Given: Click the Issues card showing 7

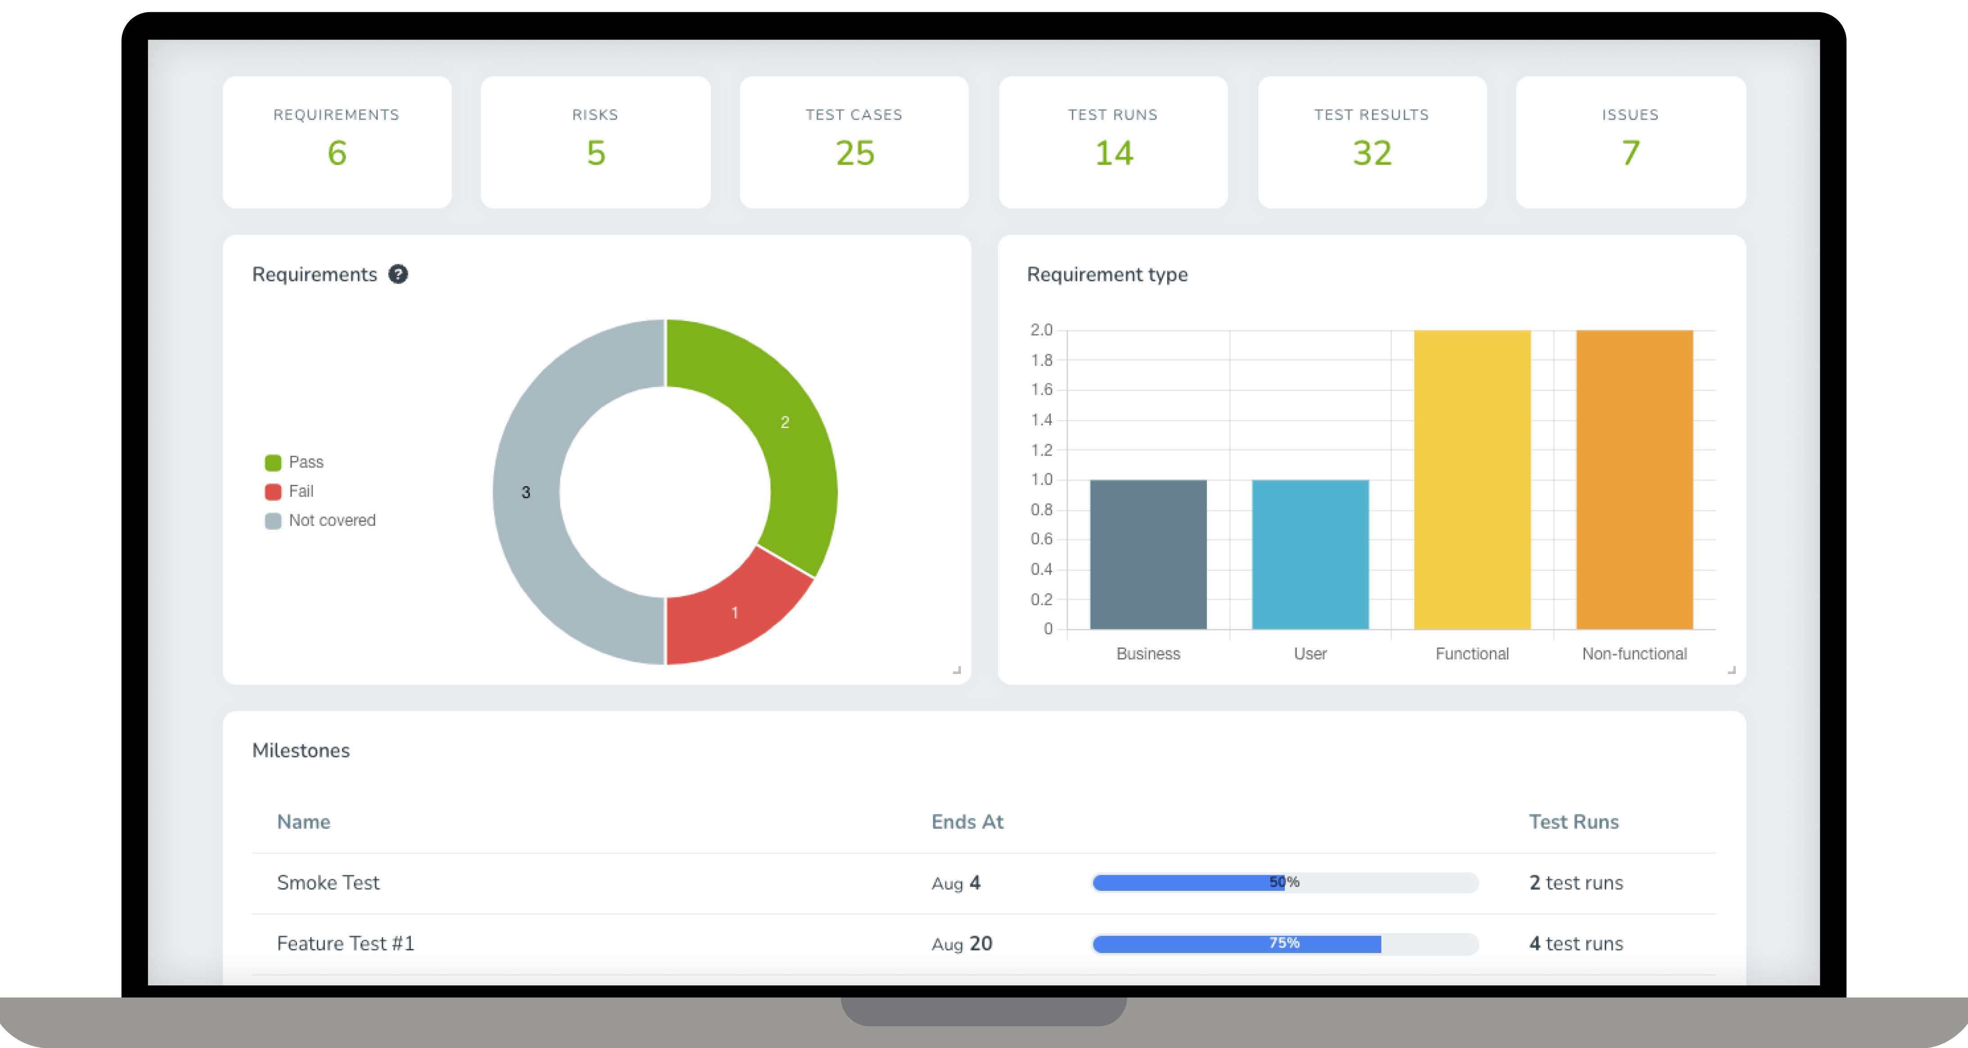Looking at the screenshot, I should pos(1630,142).
